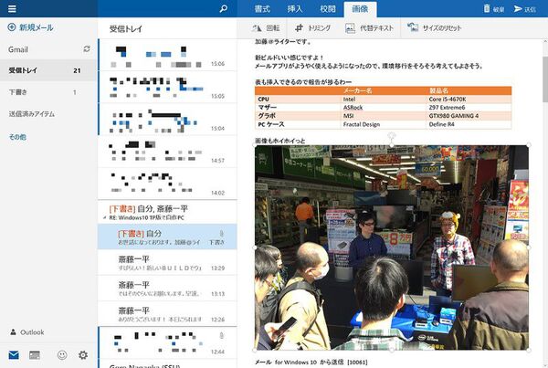Switch to the Mail app icon
Viewport: 548px width, 368px height.
tap(14, 355)
